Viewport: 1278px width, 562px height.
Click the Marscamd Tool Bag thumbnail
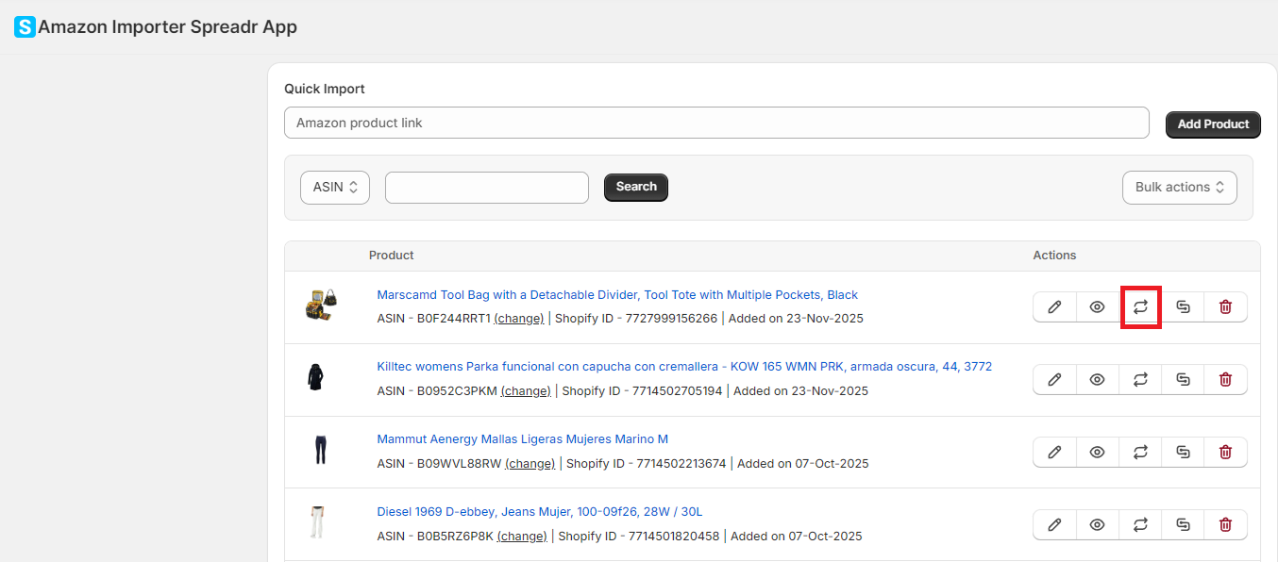click(x=321, y=306)
